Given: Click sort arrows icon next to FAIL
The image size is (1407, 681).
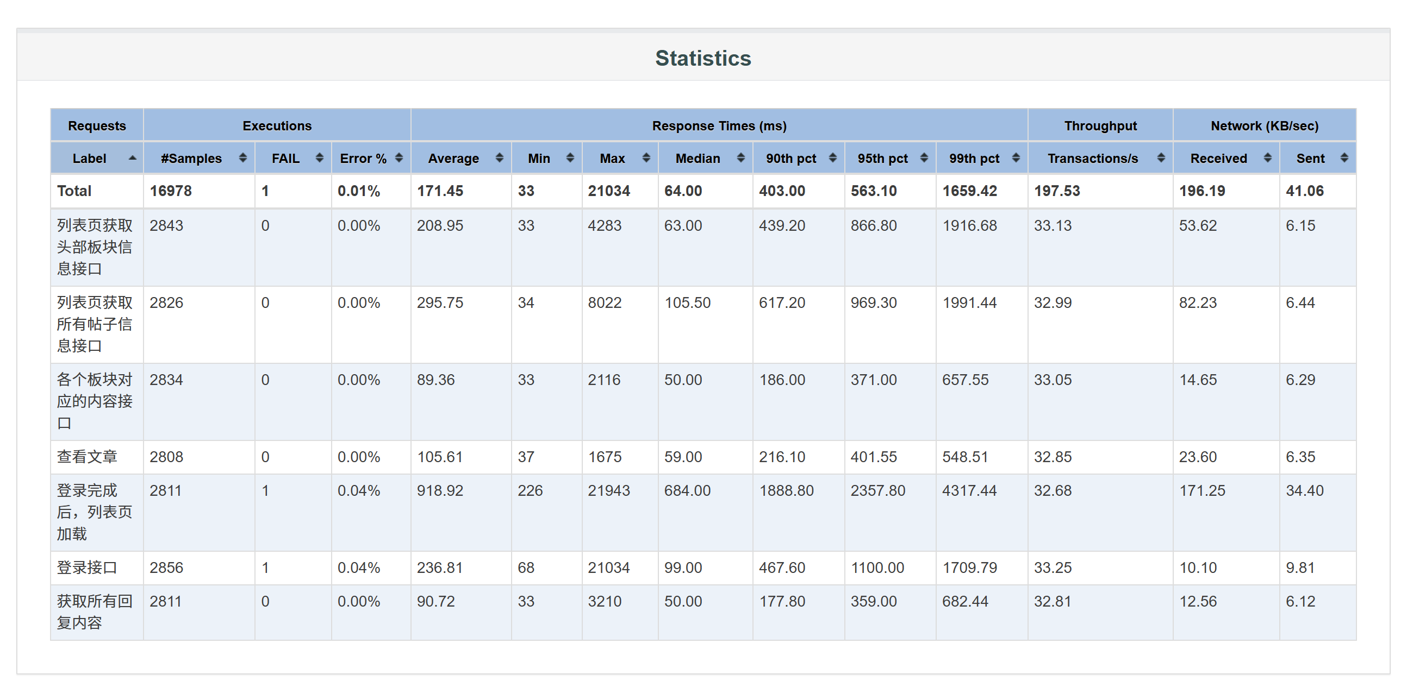Looking at the screenshot, I should tap(320, 158).
